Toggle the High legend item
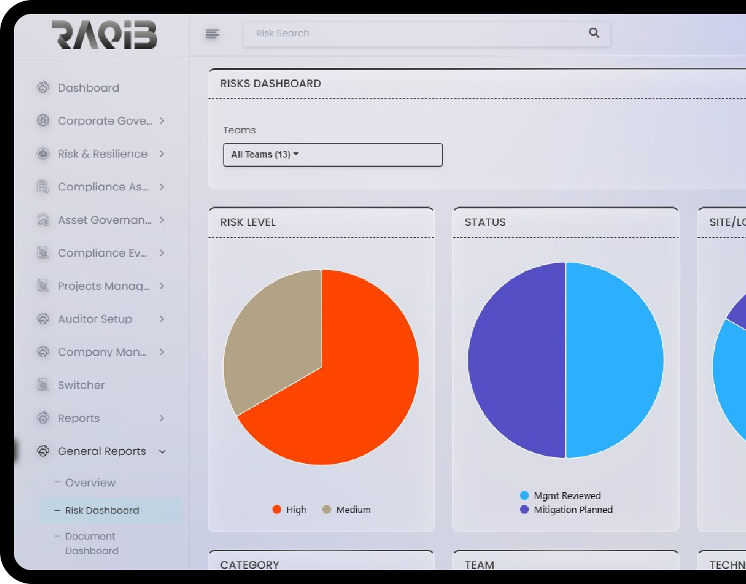 289,510
